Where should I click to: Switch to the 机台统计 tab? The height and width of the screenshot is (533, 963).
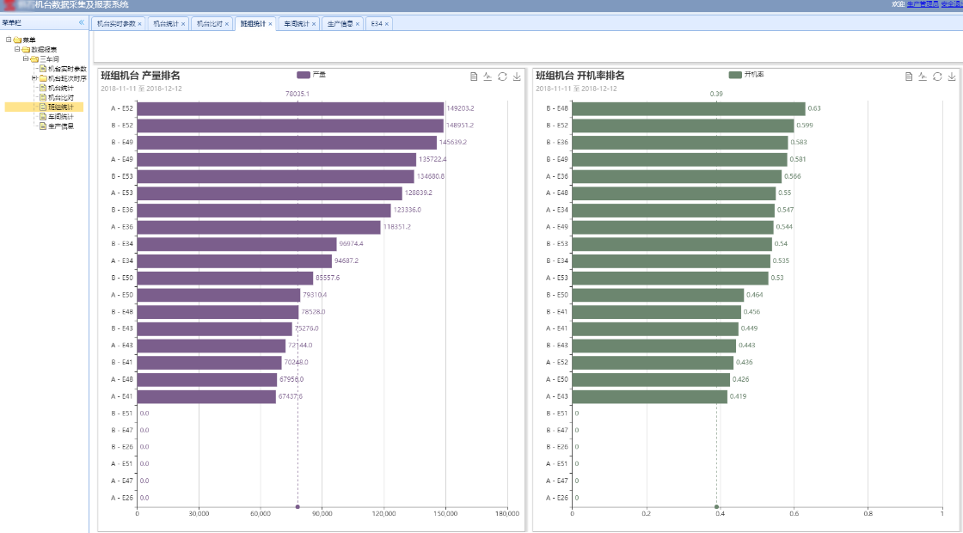click(x=165, y=24)
